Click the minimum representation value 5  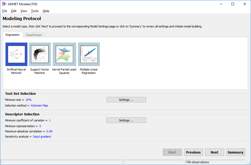(x=40, y=126)
